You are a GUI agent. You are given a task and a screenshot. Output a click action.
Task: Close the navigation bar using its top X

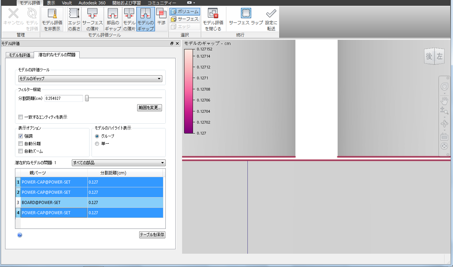click(448, 78)
